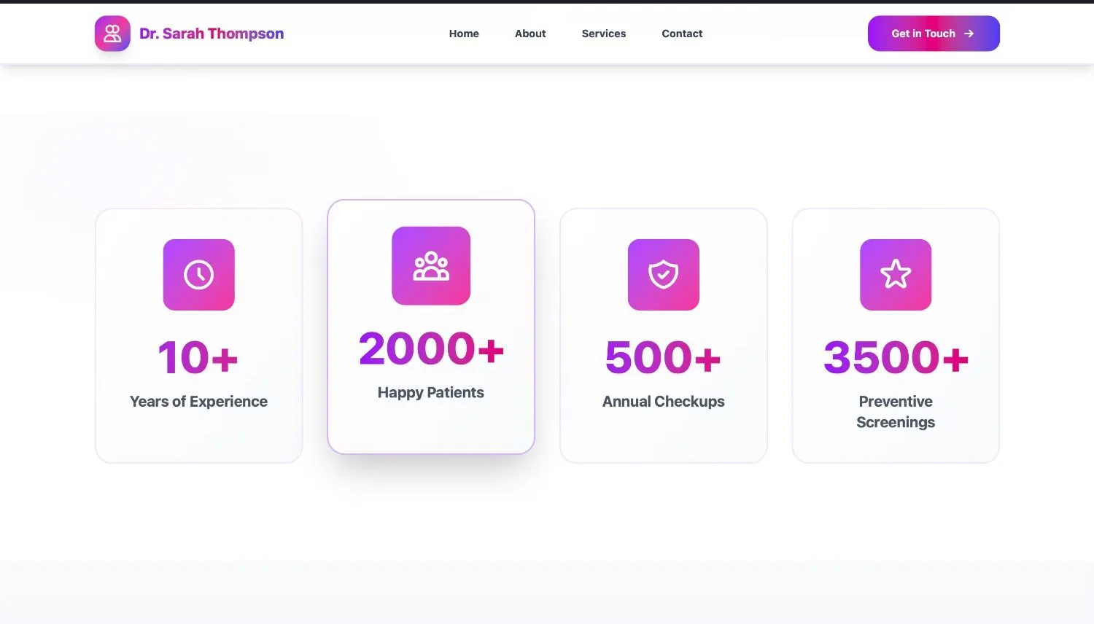Click the pink logo icon beside Dr. Sarah Thompson

tap(112, 34)
